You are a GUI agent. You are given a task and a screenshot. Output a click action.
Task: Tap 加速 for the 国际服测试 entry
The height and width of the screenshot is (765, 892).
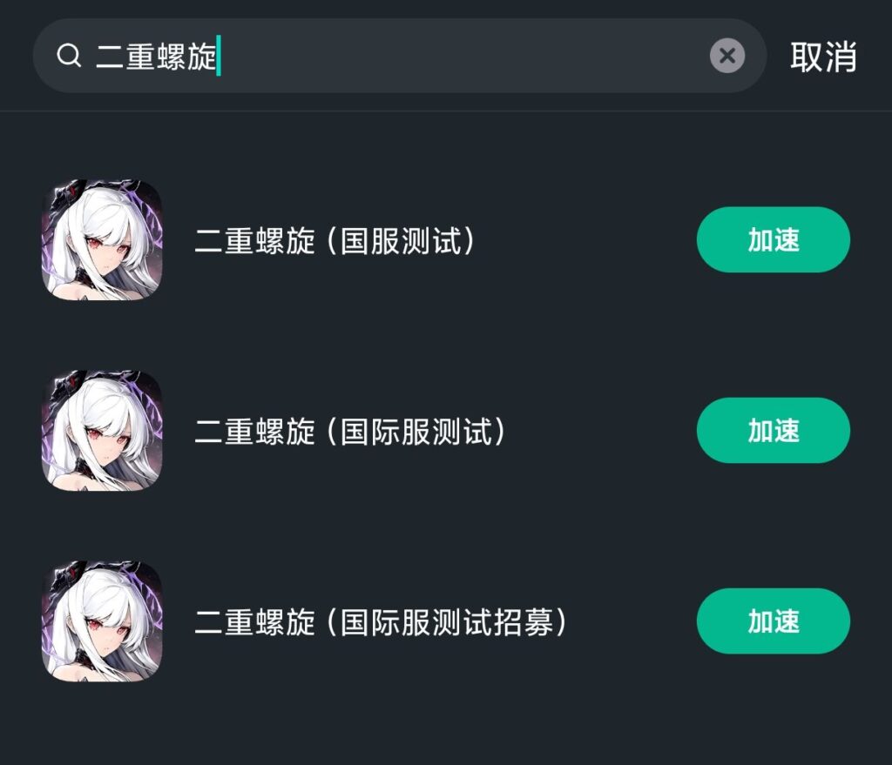click(x=774, y=430)
